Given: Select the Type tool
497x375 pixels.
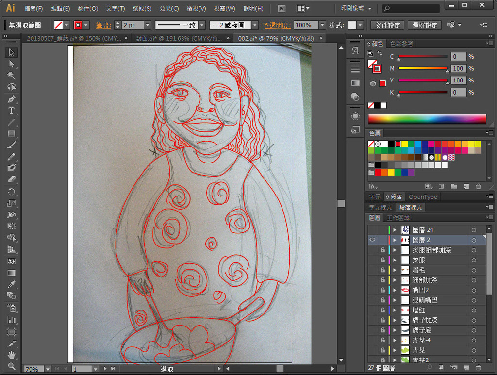Looking at the screenshot, I should 12,111.
